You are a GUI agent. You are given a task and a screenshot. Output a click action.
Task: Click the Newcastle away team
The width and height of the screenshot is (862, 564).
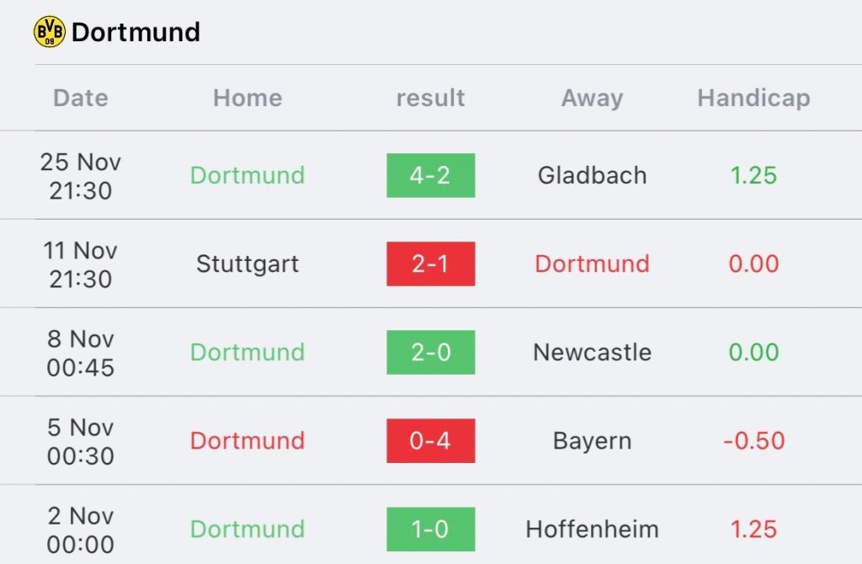592,353
